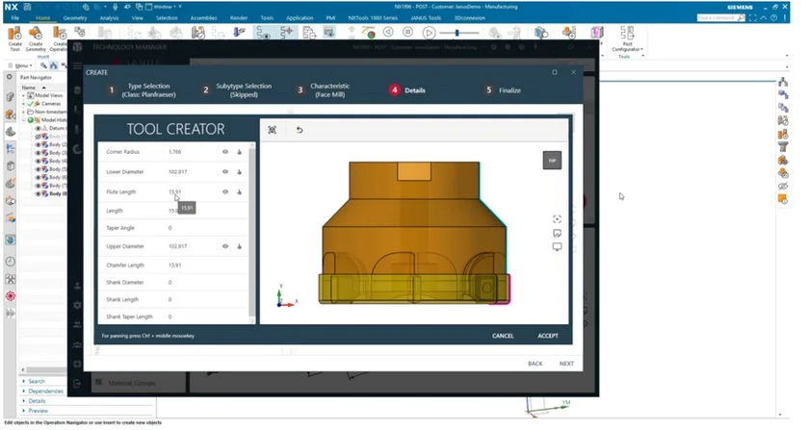This screenshot has height=430, width=809.
Task: Toggle visibility of Body (2) in Part Navigator
Action: pyautogui.click(x=38, y=145)
